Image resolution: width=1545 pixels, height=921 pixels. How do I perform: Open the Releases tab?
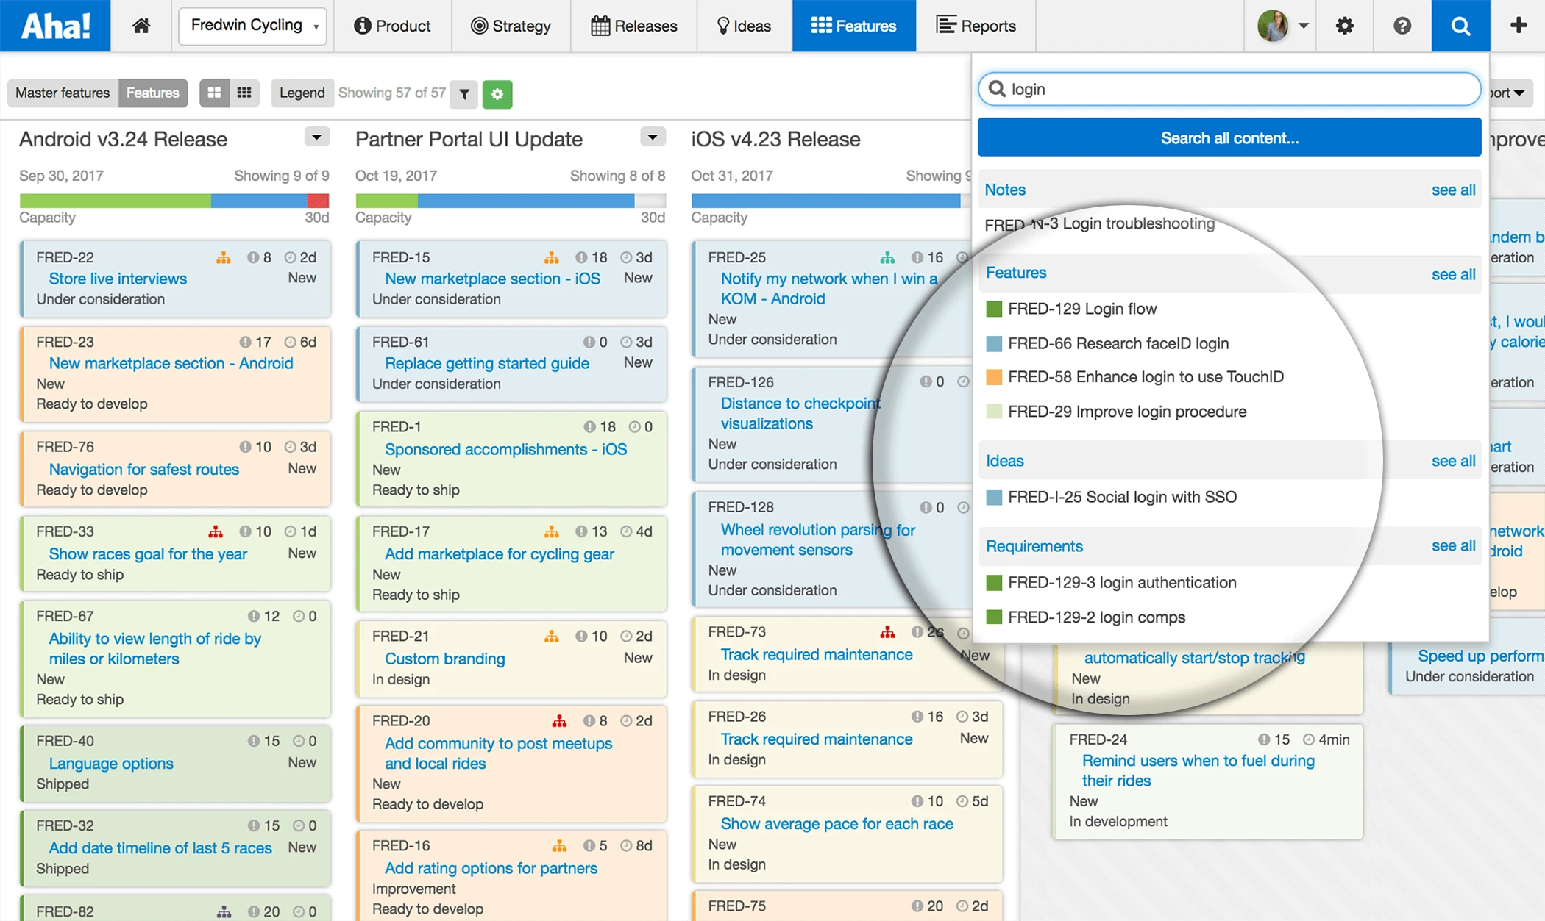click(633, 26)
